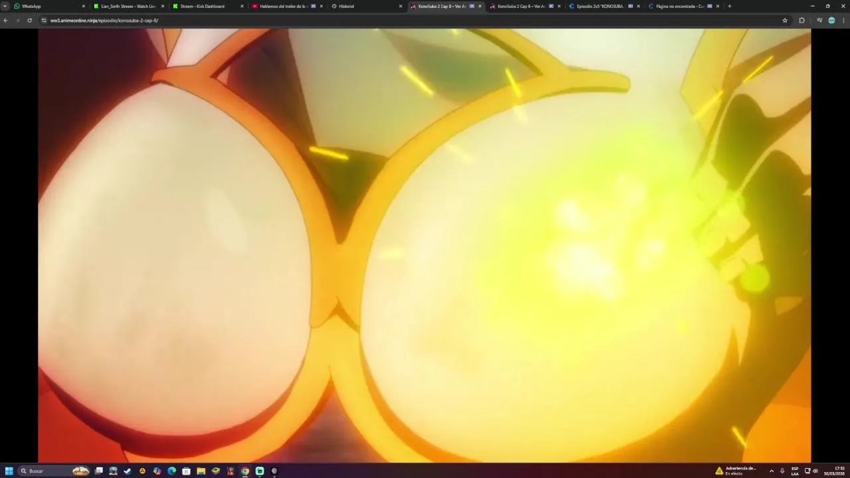Viewport: 850px width, 478px height.
Task: Open the Chrome three-dot menu
Action: [x=843, y=21]
